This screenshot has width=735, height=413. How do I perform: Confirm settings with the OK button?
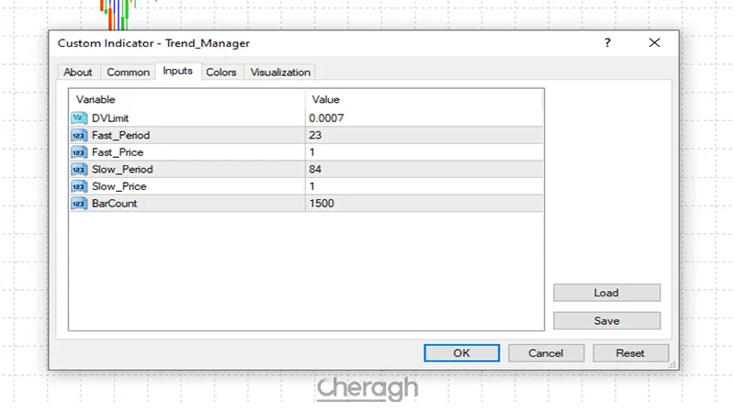pos(461,352)
